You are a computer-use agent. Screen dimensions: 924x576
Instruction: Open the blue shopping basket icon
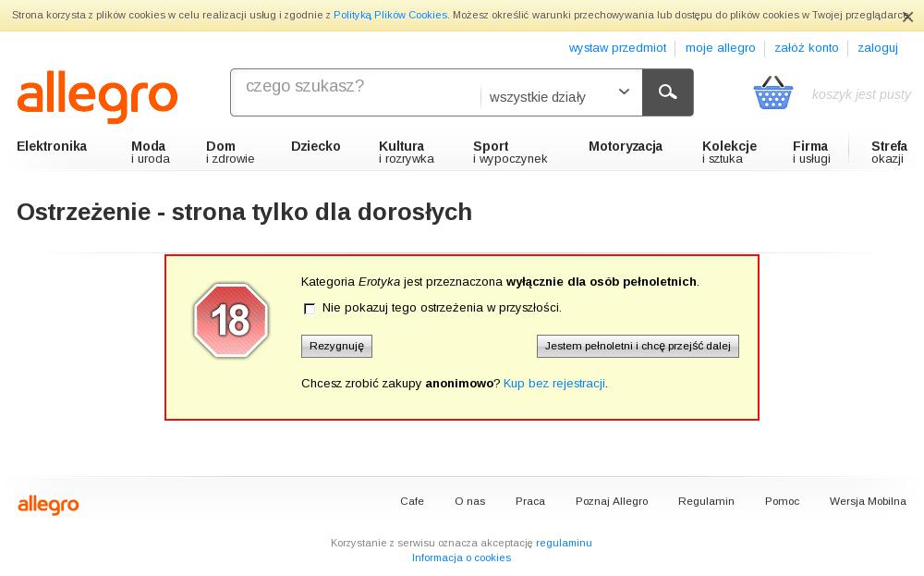pyautogui.click(x=773, y=92)
